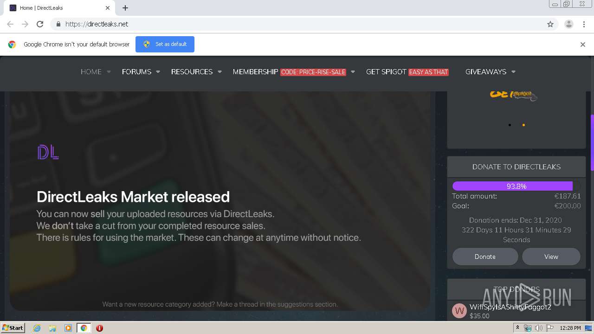This screenshot has height=334, width=594.
Task: Click the View donation button
Action: pyautogui.click(x=551, y=257)
